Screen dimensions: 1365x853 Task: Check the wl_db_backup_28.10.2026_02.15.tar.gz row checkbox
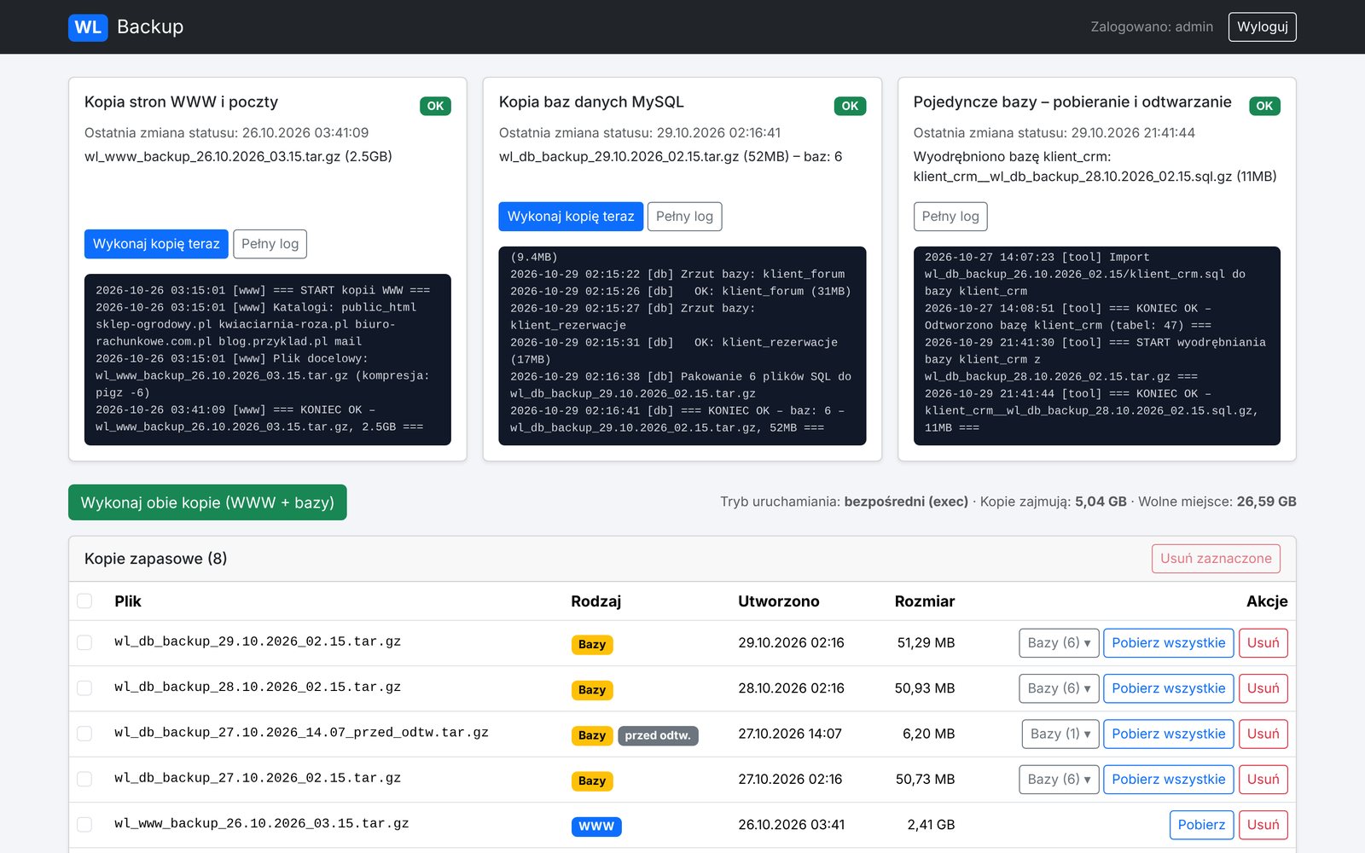[84, 688]
